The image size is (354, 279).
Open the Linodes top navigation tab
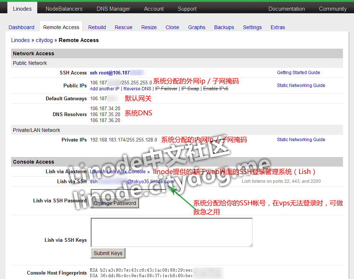click(22, 8)
